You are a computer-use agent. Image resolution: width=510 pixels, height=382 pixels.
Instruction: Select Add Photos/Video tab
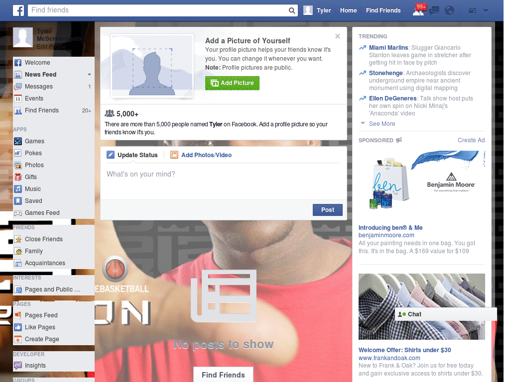201,155
